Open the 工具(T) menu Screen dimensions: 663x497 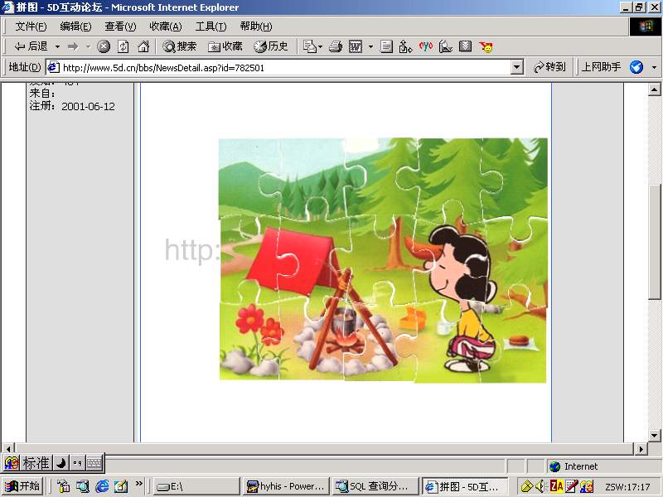211,27
